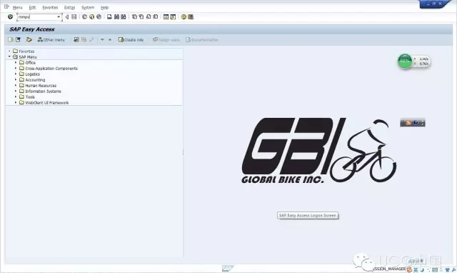This screenshot has width=457, height=273.
Task: Open the Favorites menu
Action: pyautogui.click(x=50, y=8)
